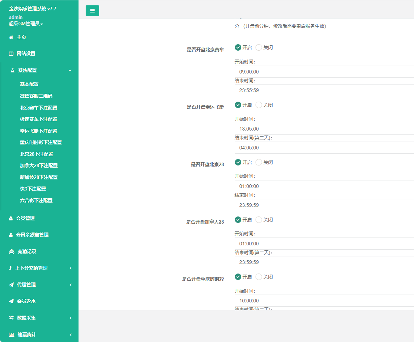The width and height of the screenshot is (414, 342).
Task: Click the 网站设置 columns icon
Action: [11, 53]
